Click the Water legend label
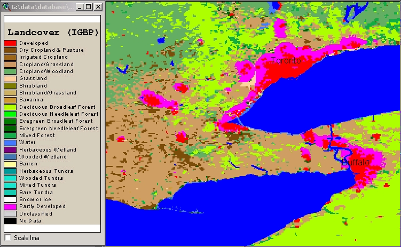 (28, 142)
